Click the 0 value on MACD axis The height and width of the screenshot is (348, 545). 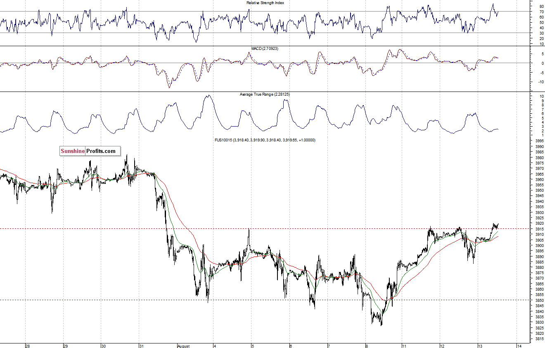point(542,63)
